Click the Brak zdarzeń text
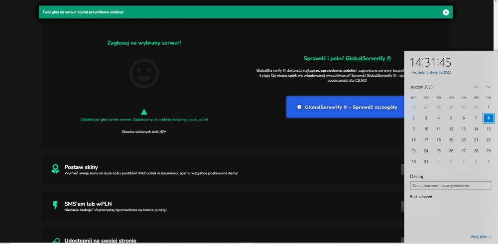 coord(421,197)
